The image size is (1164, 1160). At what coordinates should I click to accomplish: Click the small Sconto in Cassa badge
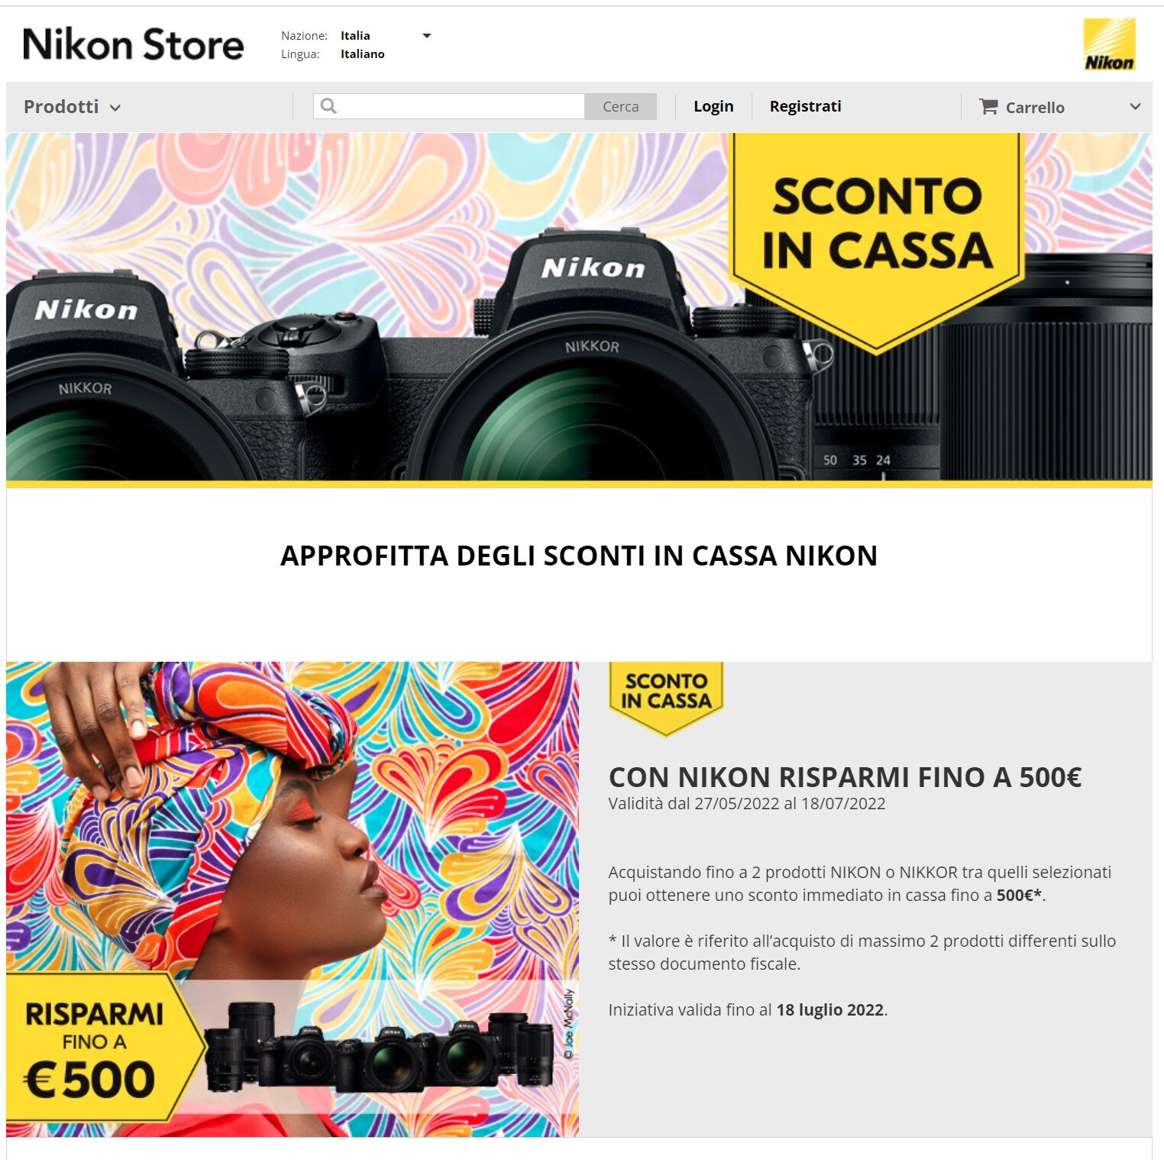click(666, 697)
